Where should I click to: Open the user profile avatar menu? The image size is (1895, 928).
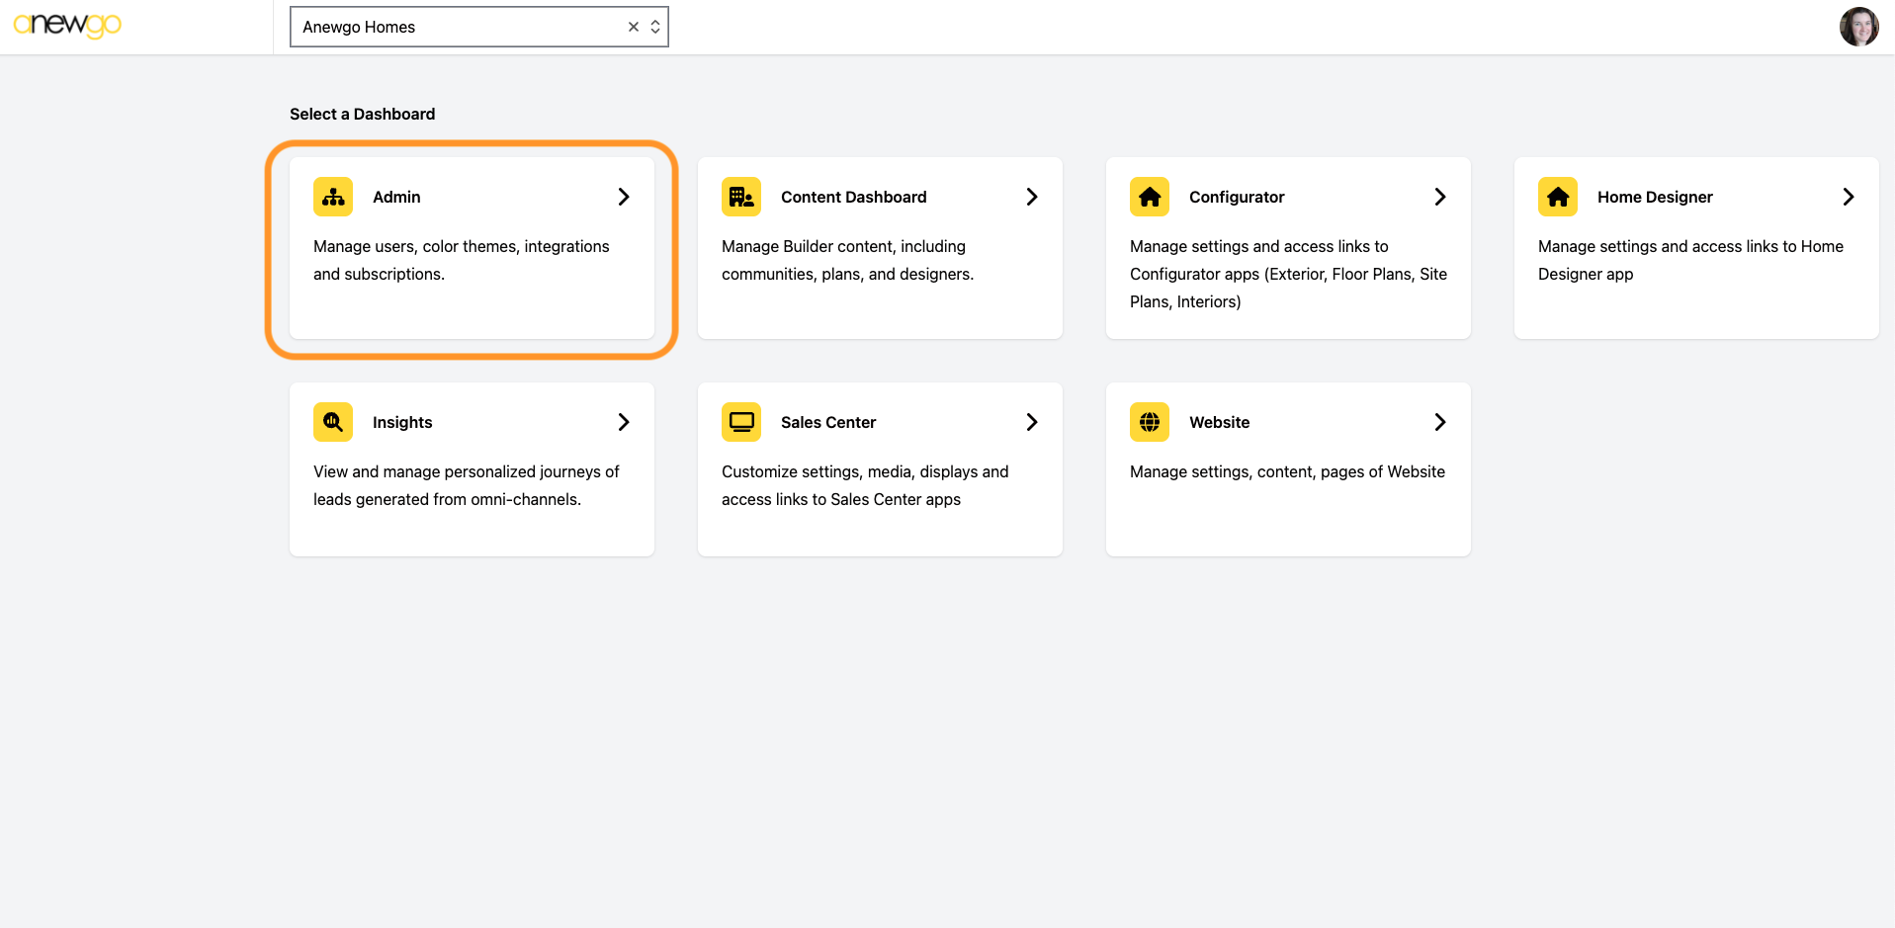(x=1858, y=27)
